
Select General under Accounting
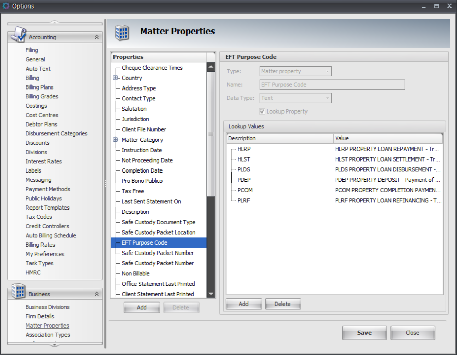tap(35, 59)
